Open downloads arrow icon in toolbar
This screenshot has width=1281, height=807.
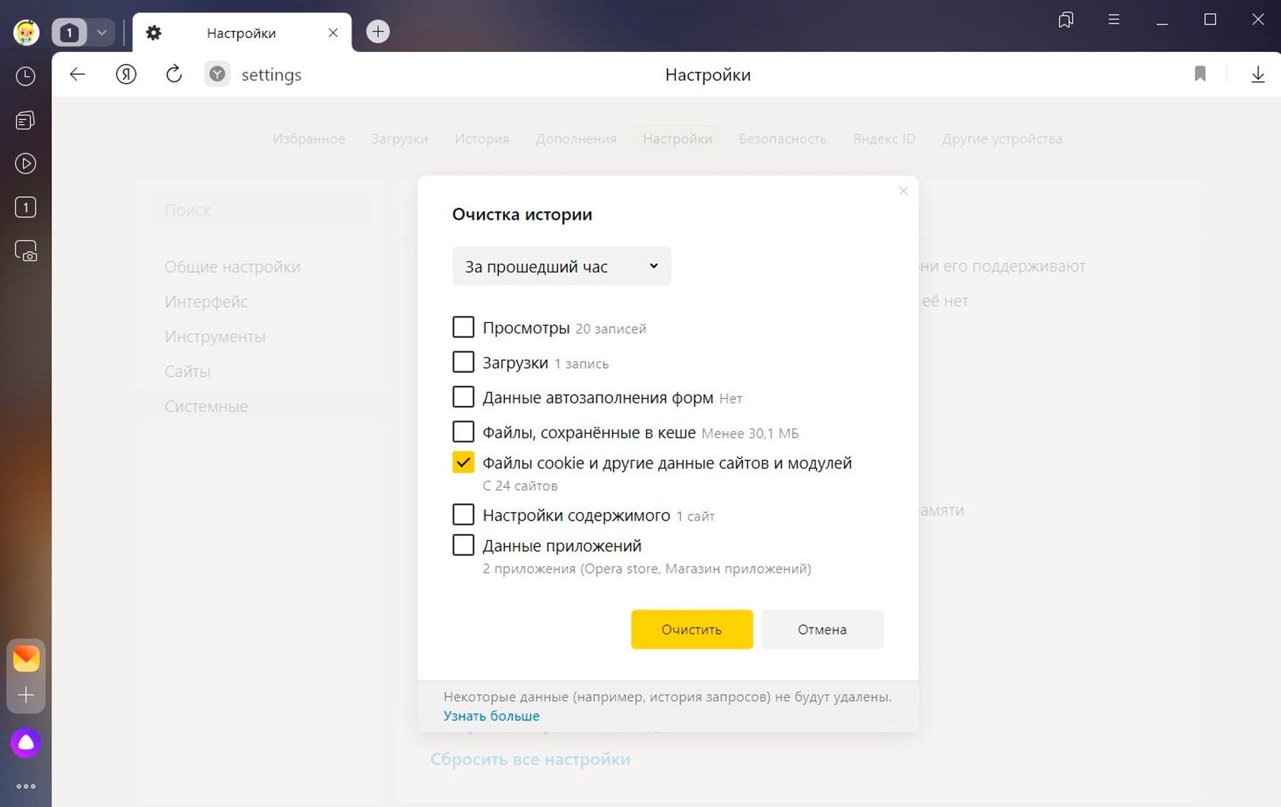point(1257,74)
